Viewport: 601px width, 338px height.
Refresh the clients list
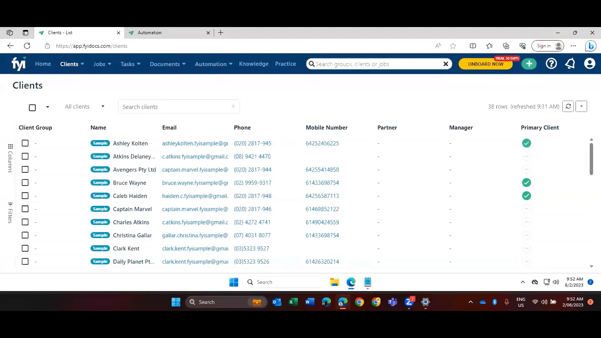click(568, 106)
